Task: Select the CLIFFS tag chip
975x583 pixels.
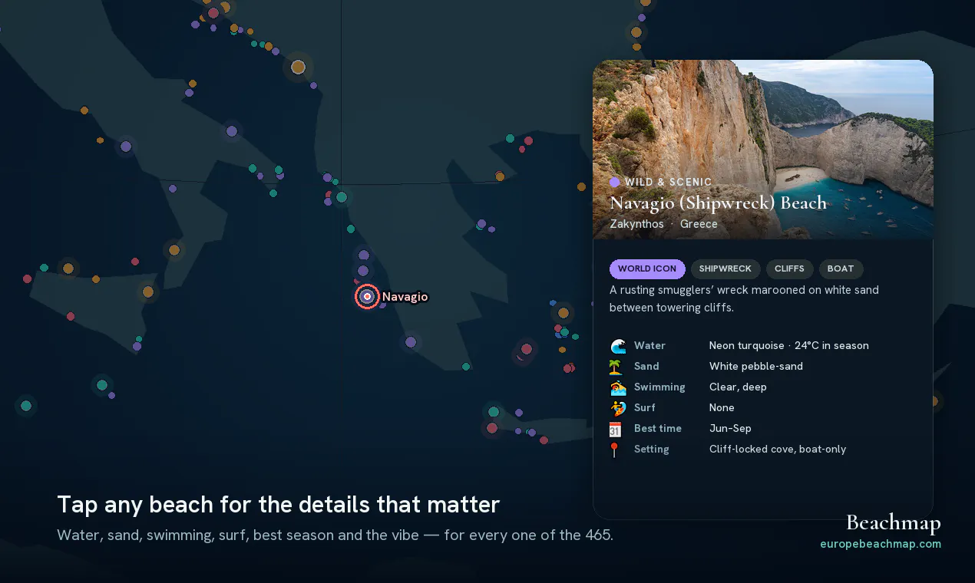Action: pyautogui.click(x=789, y=268)
